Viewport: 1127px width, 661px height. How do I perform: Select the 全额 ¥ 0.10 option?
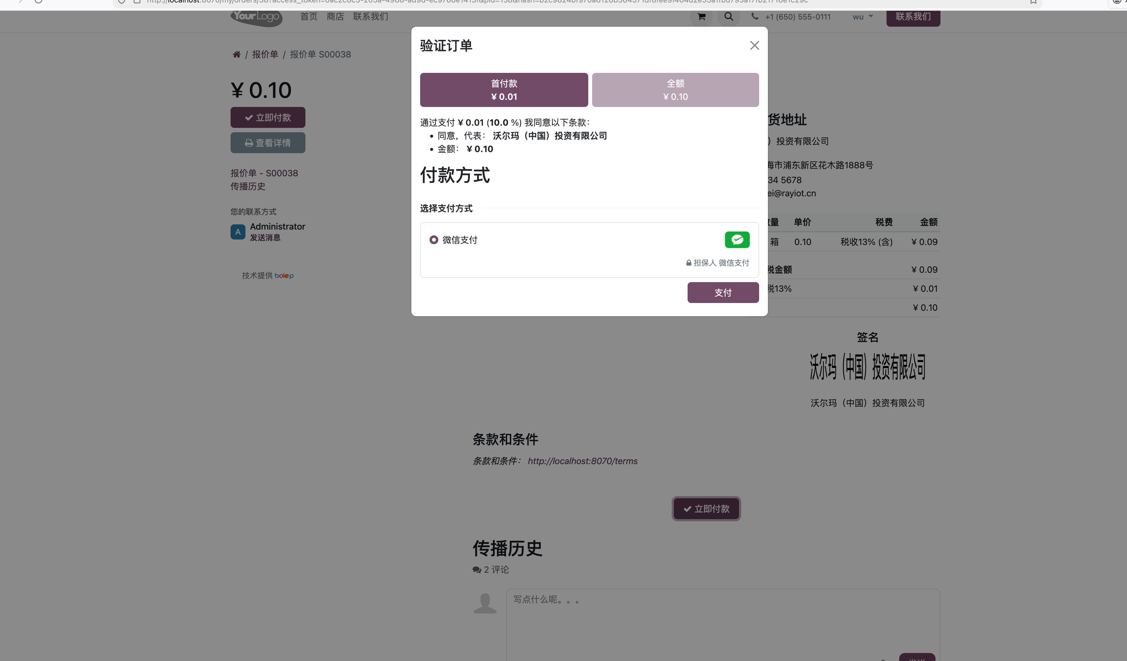(675, 90)
